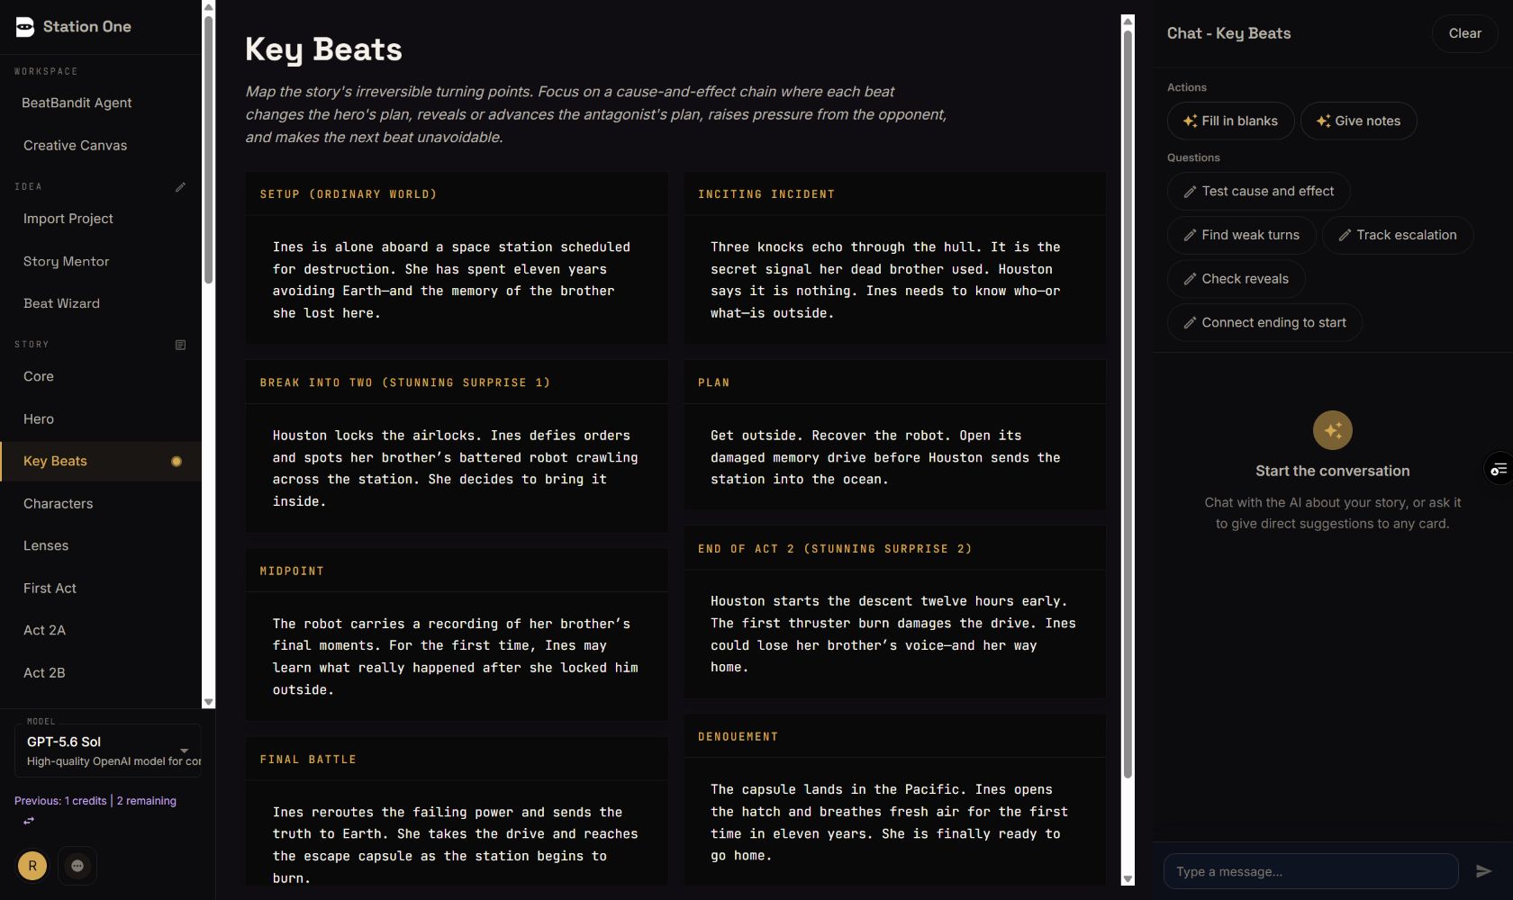
Task: Click the Inciting Incident card text
Action: pyautogui.click(x=885, y=280)
